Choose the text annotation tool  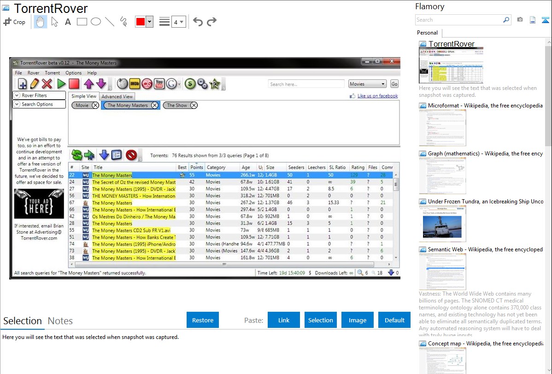pos(68,22)
